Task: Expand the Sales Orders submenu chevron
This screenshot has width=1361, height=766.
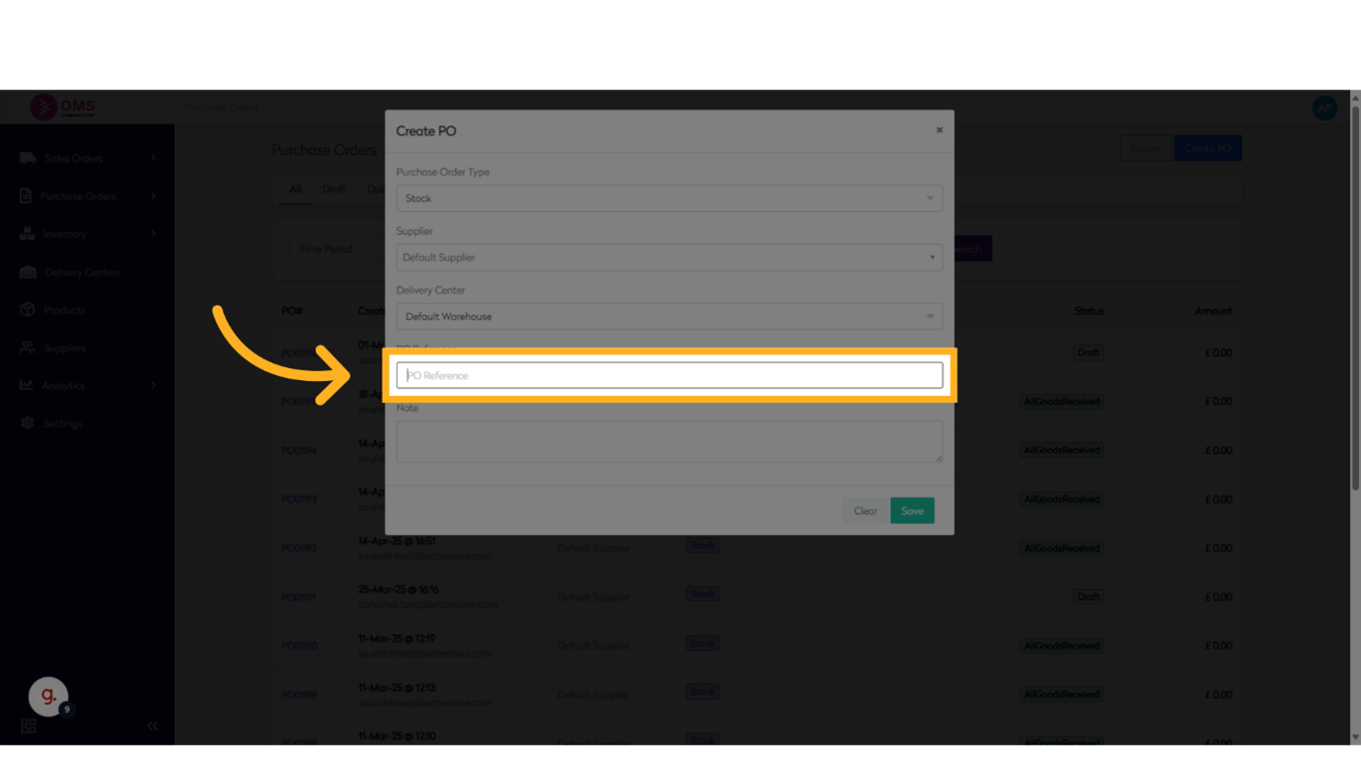Action: click(x=153, y=158)
